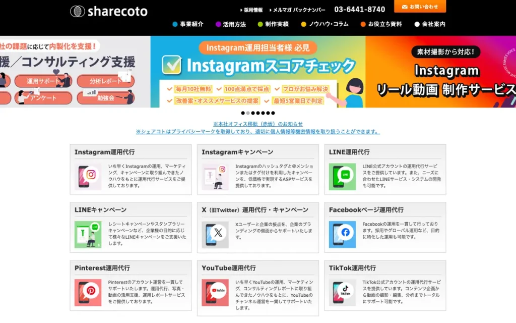Open Pinterest運用代行 heading
Screen dimensions: 516x323
click(x=102, y=268)
